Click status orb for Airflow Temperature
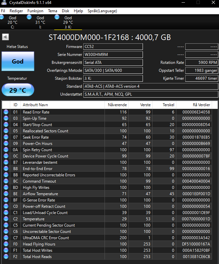Screen dimensions: 219x264 tap(6, 194)
